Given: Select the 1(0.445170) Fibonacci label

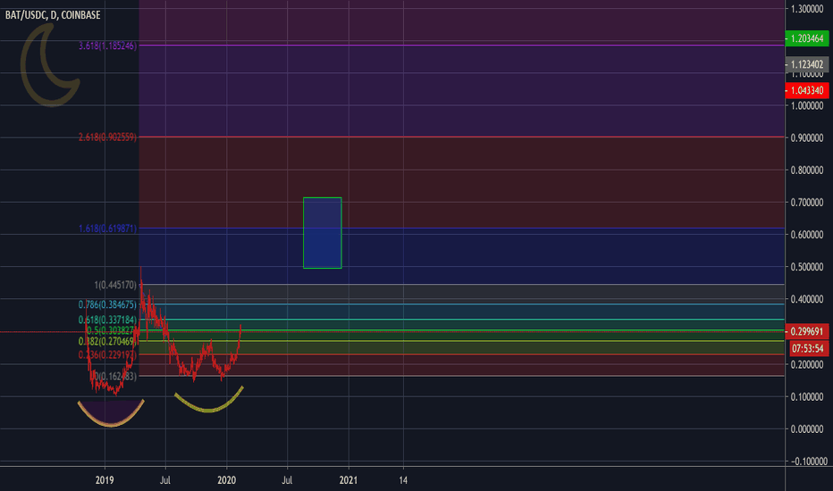Looking at the screenshot, I should [115, 285].
